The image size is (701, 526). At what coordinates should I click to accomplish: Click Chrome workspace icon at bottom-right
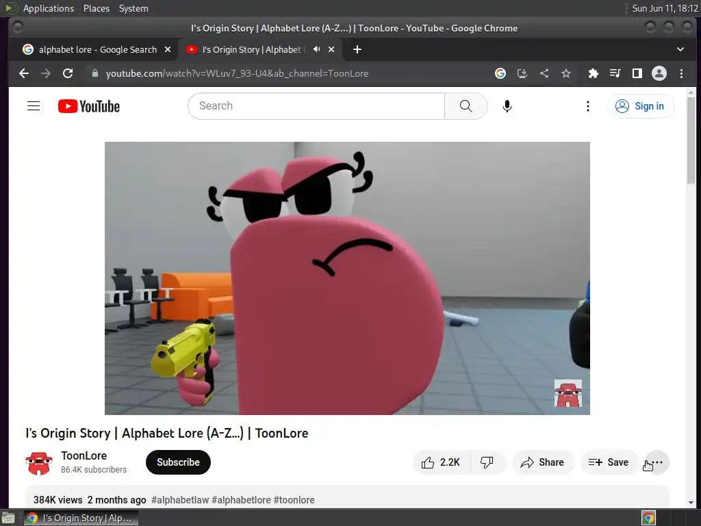pos(649,518)
